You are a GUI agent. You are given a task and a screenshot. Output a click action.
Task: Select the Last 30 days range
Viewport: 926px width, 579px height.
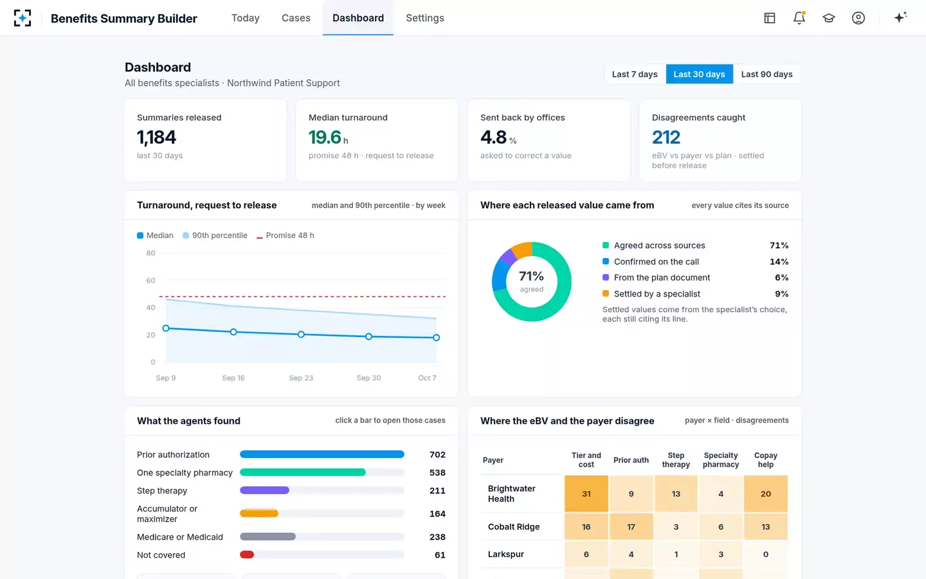[699, 74]
